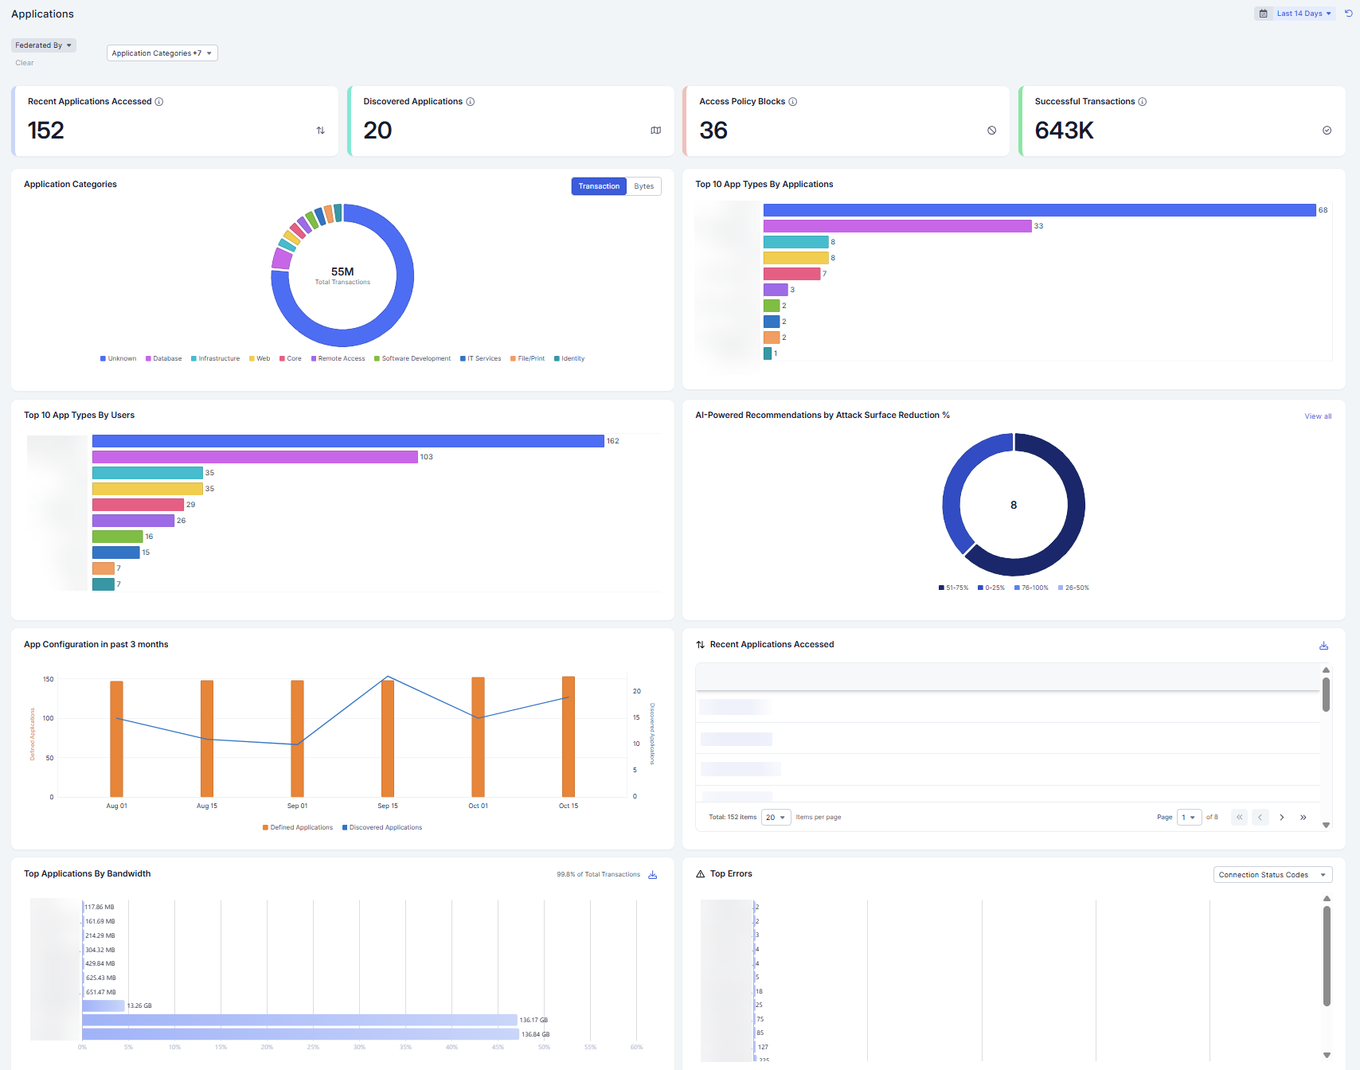Viewport: 1360px width, 1070px height.
Task: Click the calendar icon in date range selector
Action: tap(1264, 14)
